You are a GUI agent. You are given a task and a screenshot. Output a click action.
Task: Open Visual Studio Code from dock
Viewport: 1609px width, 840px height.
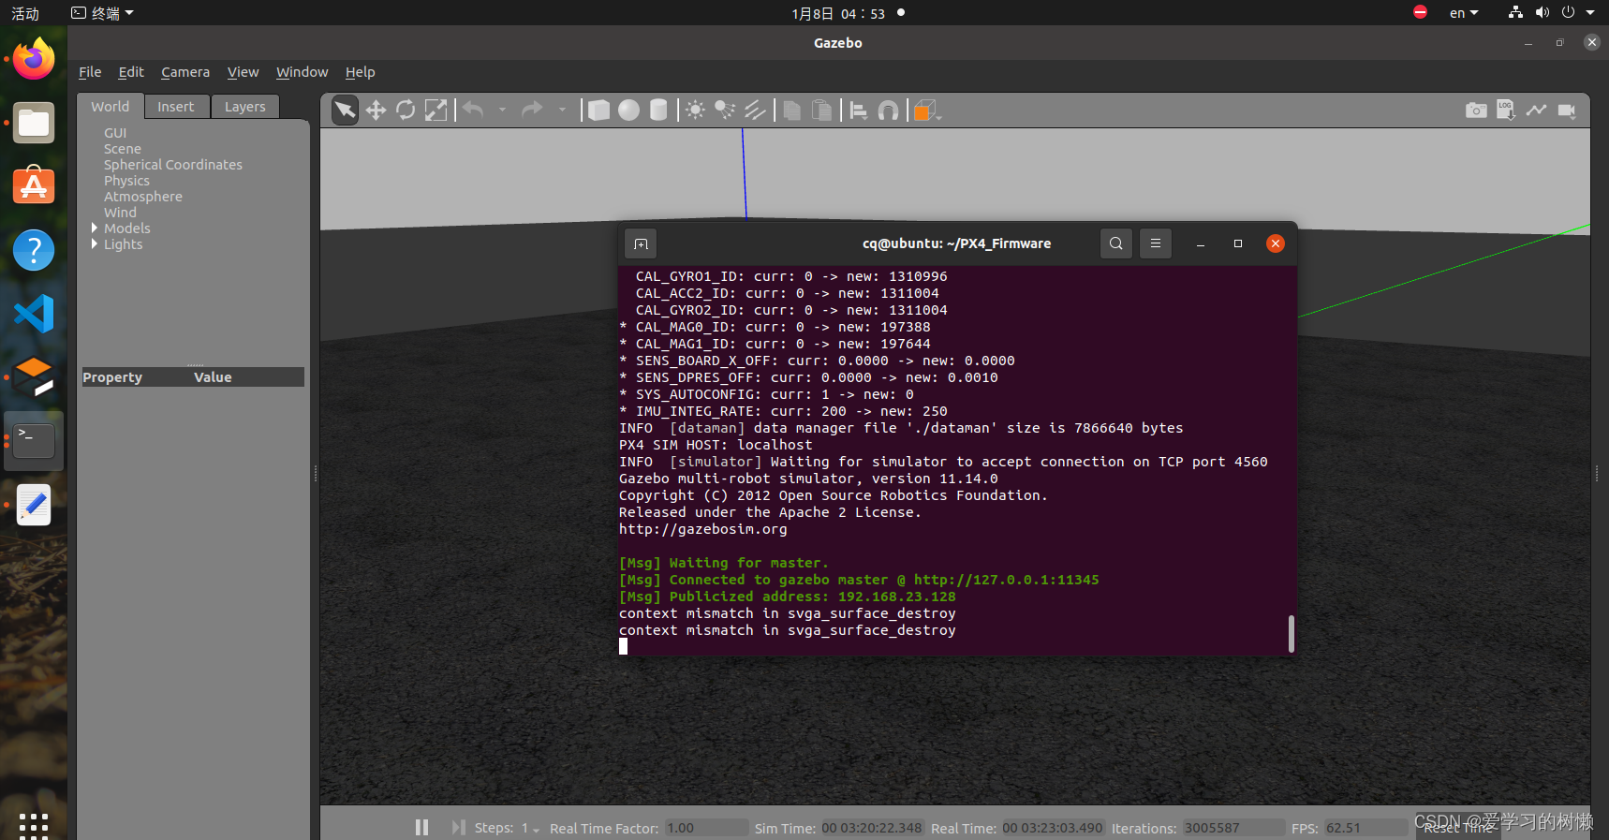point(34,314)
